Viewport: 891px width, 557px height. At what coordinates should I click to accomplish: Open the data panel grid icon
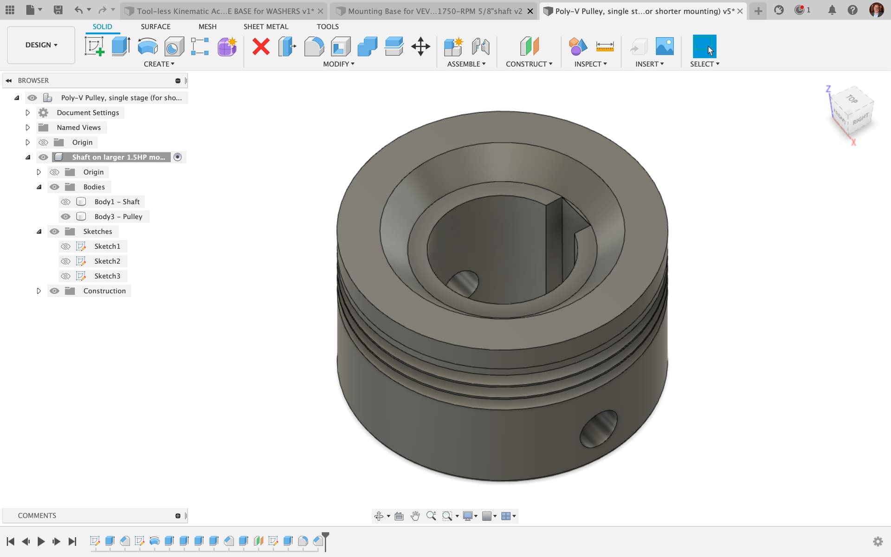click(x=10, y=10)
